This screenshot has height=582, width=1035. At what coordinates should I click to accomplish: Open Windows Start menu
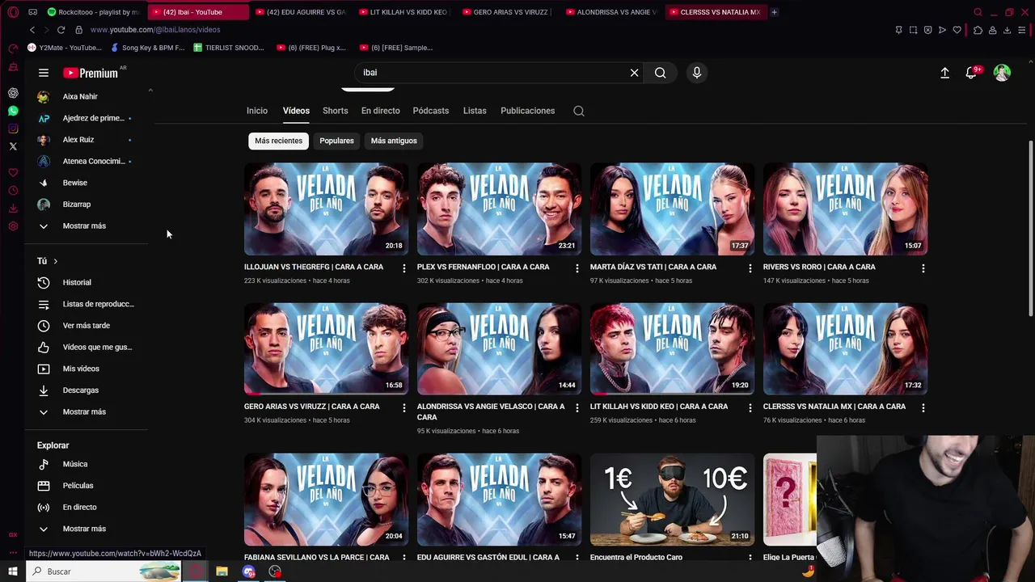pyautogui.click(x=13, y=571)
